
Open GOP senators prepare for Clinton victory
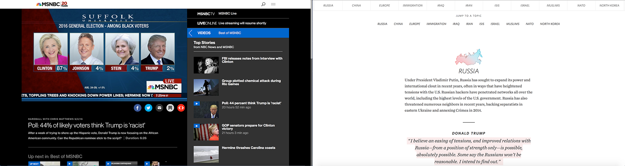click(x=248, y=127)
